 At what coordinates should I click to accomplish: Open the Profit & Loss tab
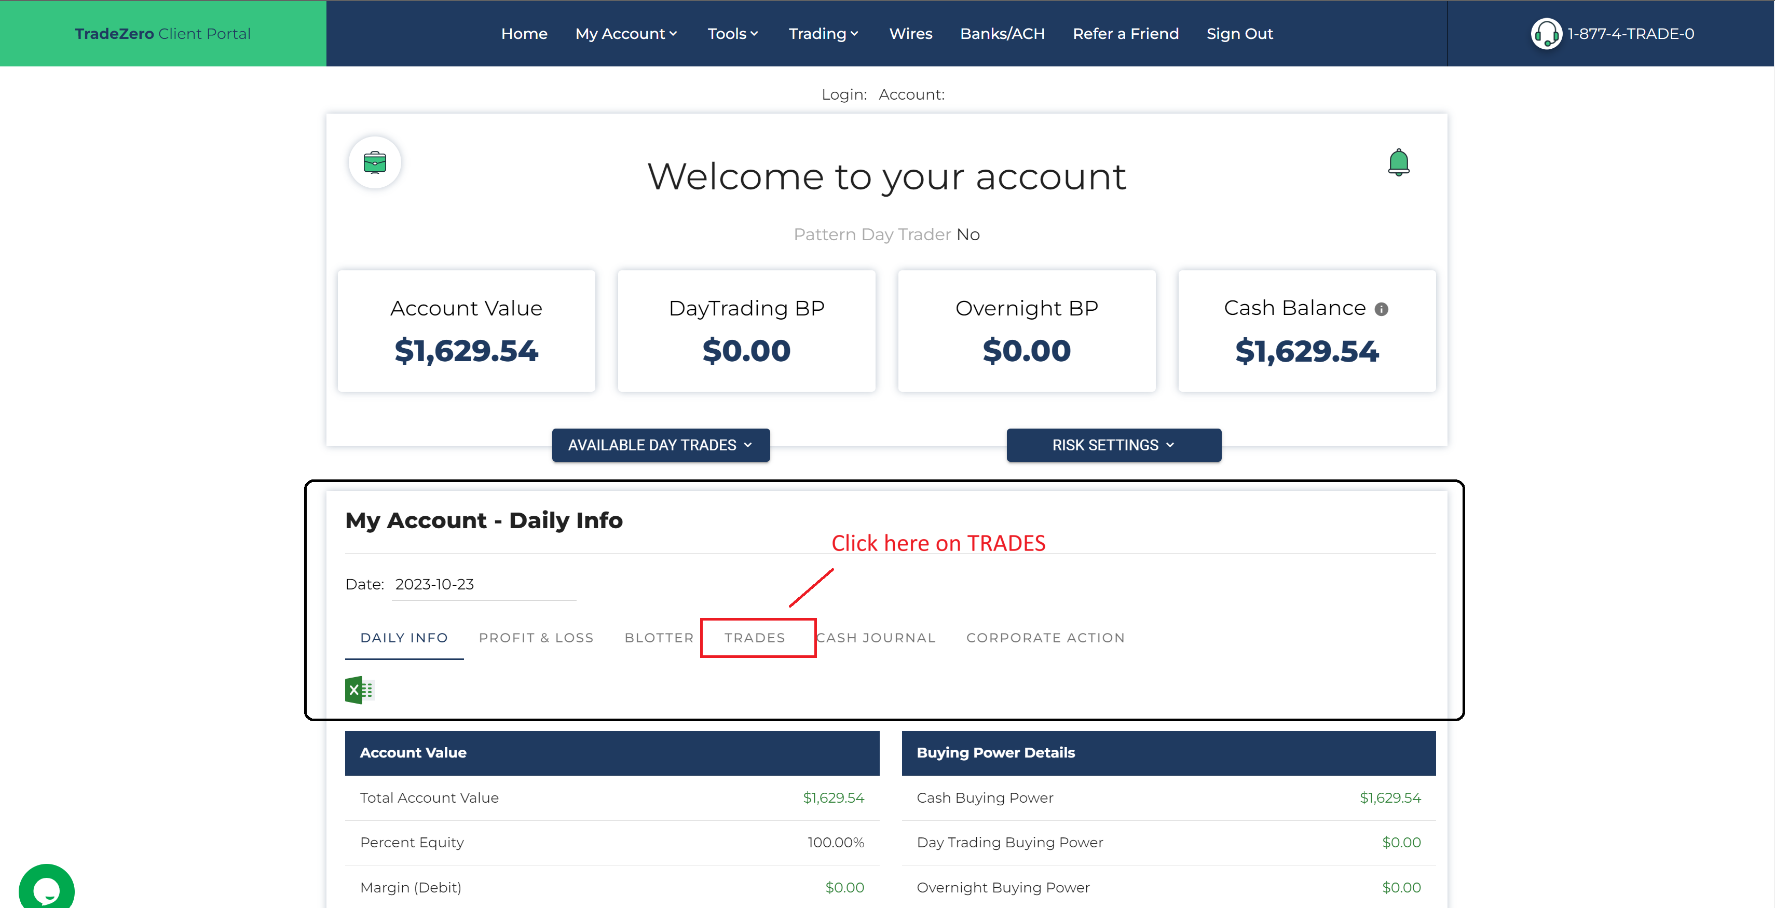[536, 638]
